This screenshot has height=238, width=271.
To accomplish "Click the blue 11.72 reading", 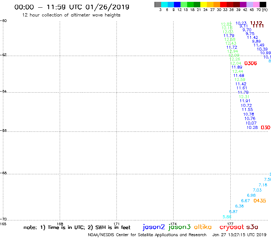I will [232, 47].
